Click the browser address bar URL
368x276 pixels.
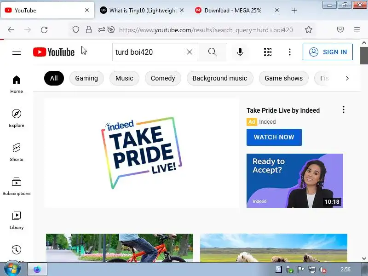(206, 30)
